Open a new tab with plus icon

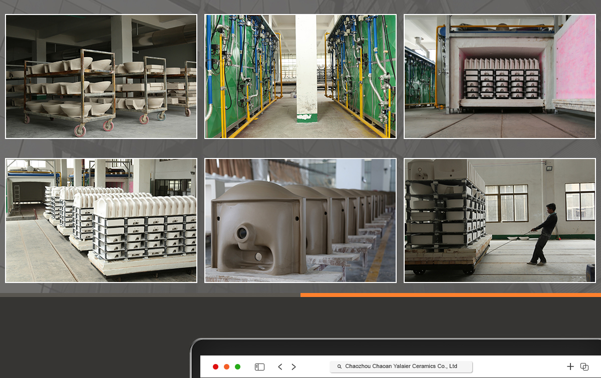click(570, 366)
